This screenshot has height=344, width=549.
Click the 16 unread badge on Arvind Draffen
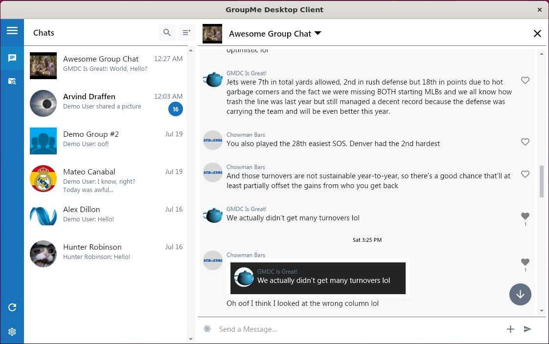coord(175,109)
